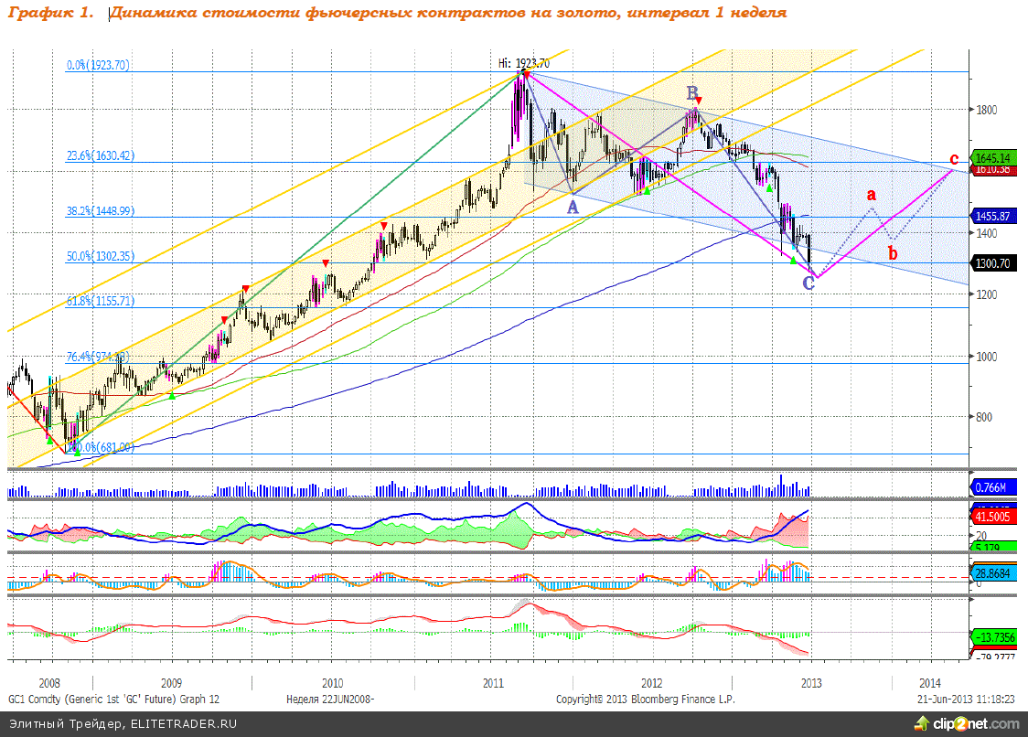Click the black marker at the 1923.70 high
The image size is (1028, 737).
coord(524,72)
